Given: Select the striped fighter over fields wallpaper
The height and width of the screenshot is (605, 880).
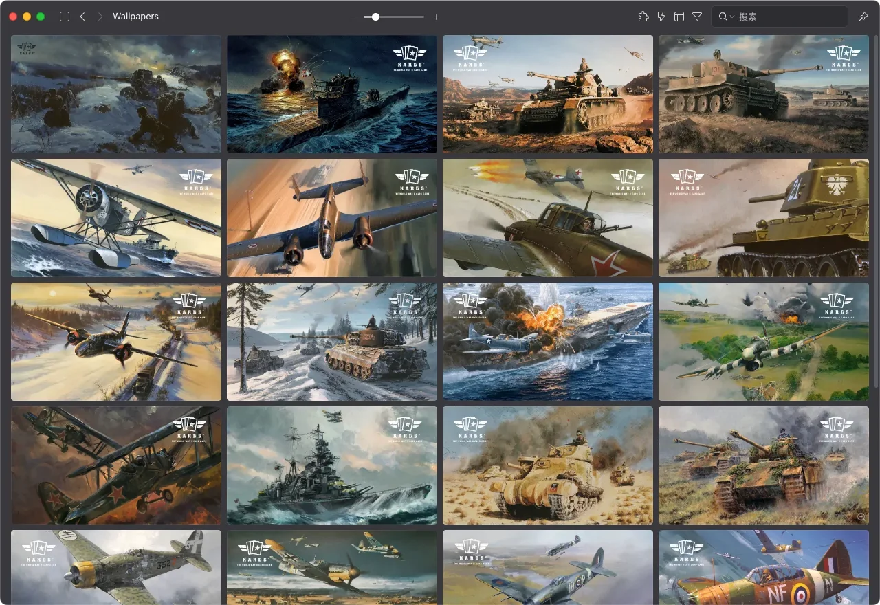Looking at the screenshot, I should click(x=764, y=342).
